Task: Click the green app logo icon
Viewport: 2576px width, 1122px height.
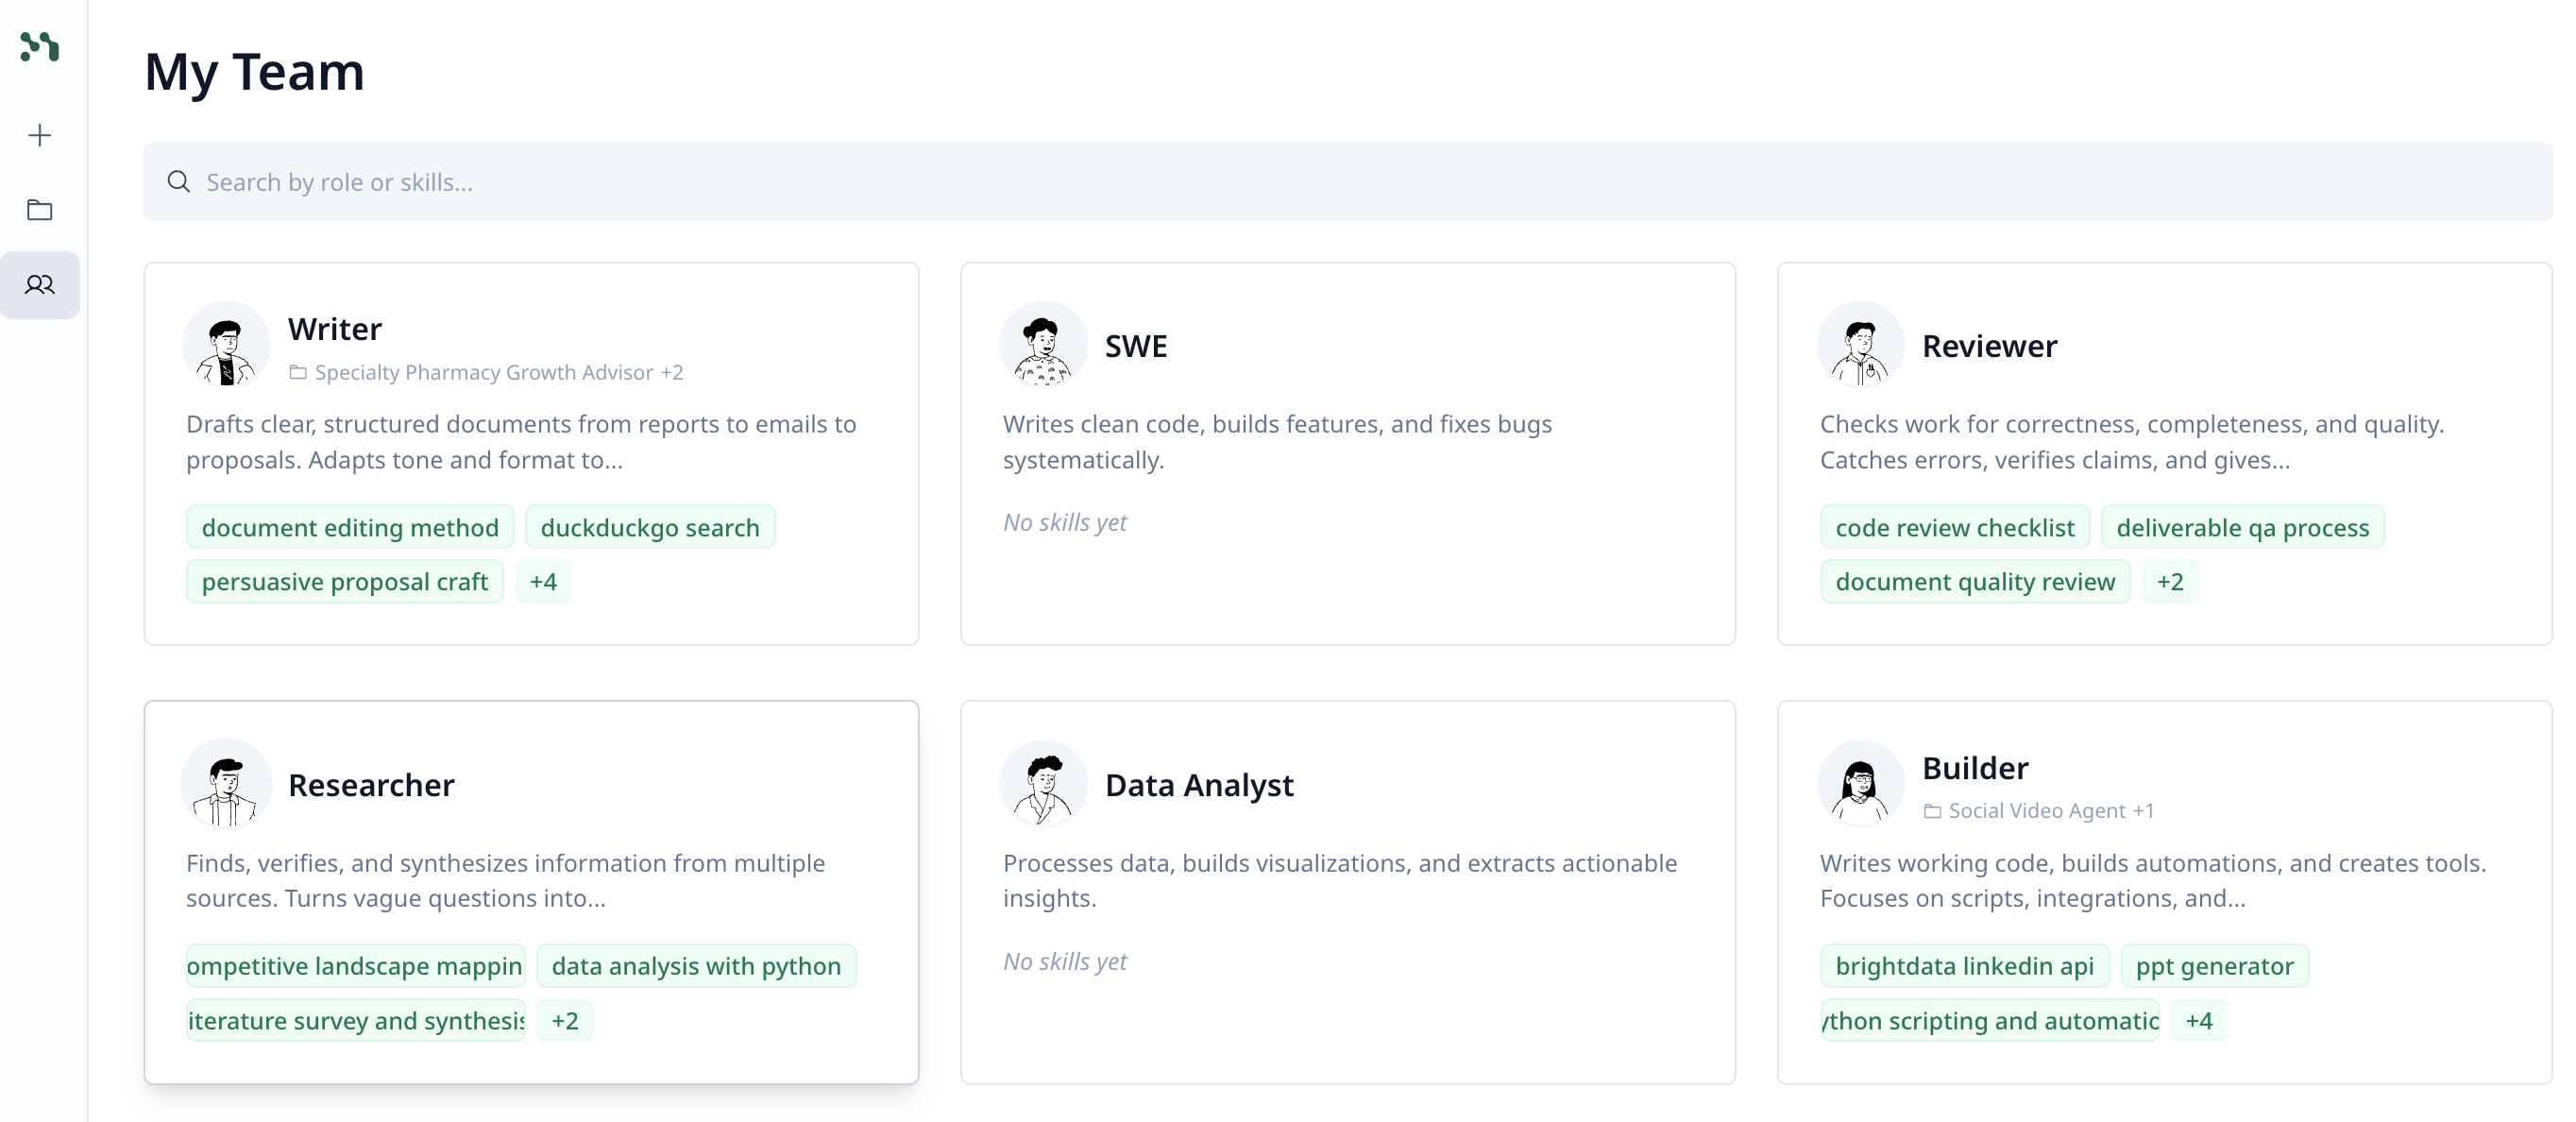Action: point(40,46)
